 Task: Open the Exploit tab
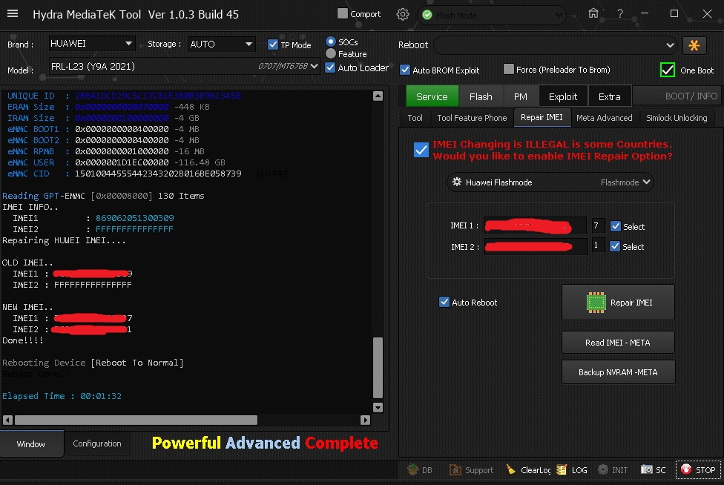click(x=562, y=96)
